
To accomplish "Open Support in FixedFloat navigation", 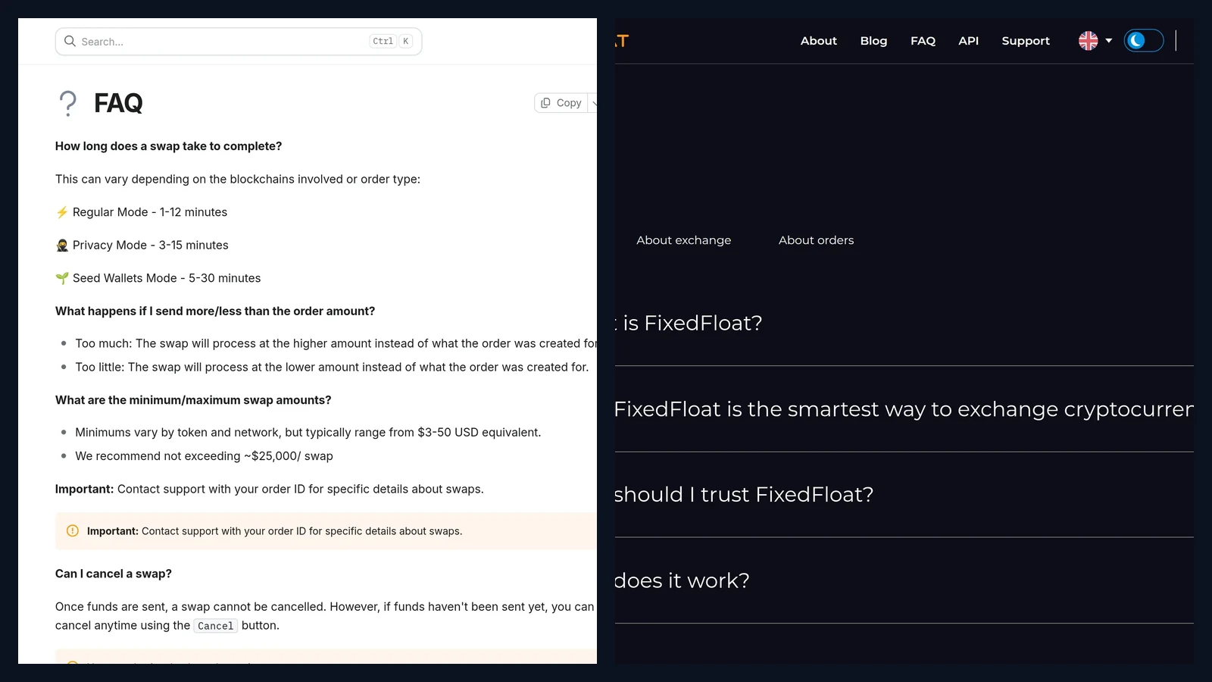I will pos(1026,41).
